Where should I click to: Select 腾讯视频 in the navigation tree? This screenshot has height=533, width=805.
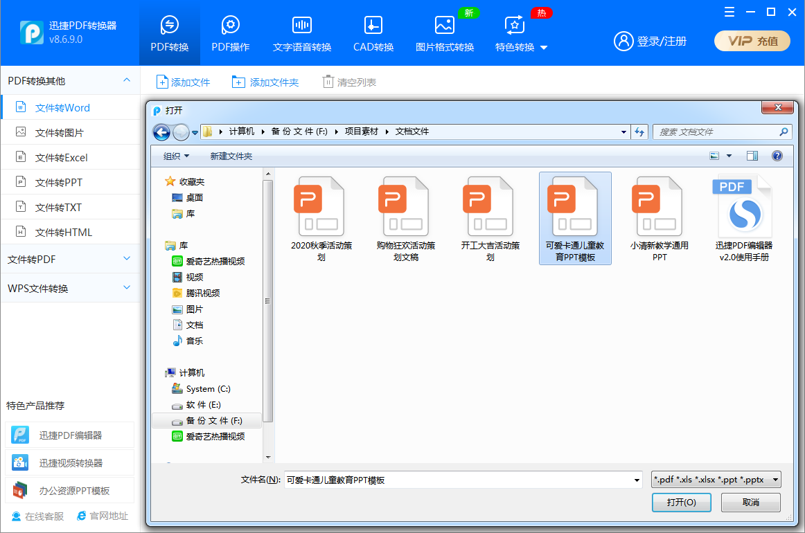point(196,293)
